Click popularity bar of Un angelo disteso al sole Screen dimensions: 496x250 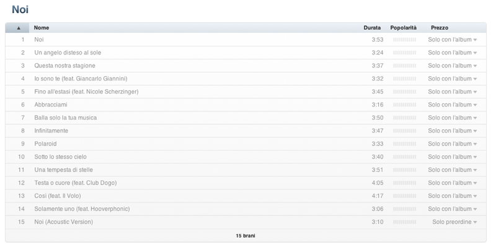405,53
